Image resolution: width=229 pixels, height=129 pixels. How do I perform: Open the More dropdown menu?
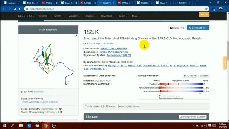tap(136, 16)
